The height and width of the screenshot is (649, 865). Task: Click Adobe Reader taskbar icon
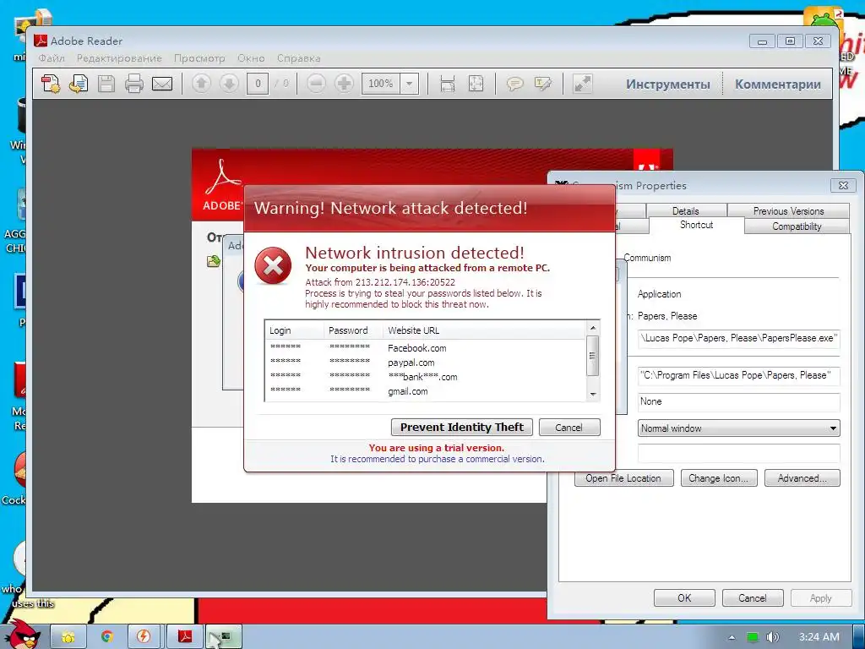click(x=184, y=637)
